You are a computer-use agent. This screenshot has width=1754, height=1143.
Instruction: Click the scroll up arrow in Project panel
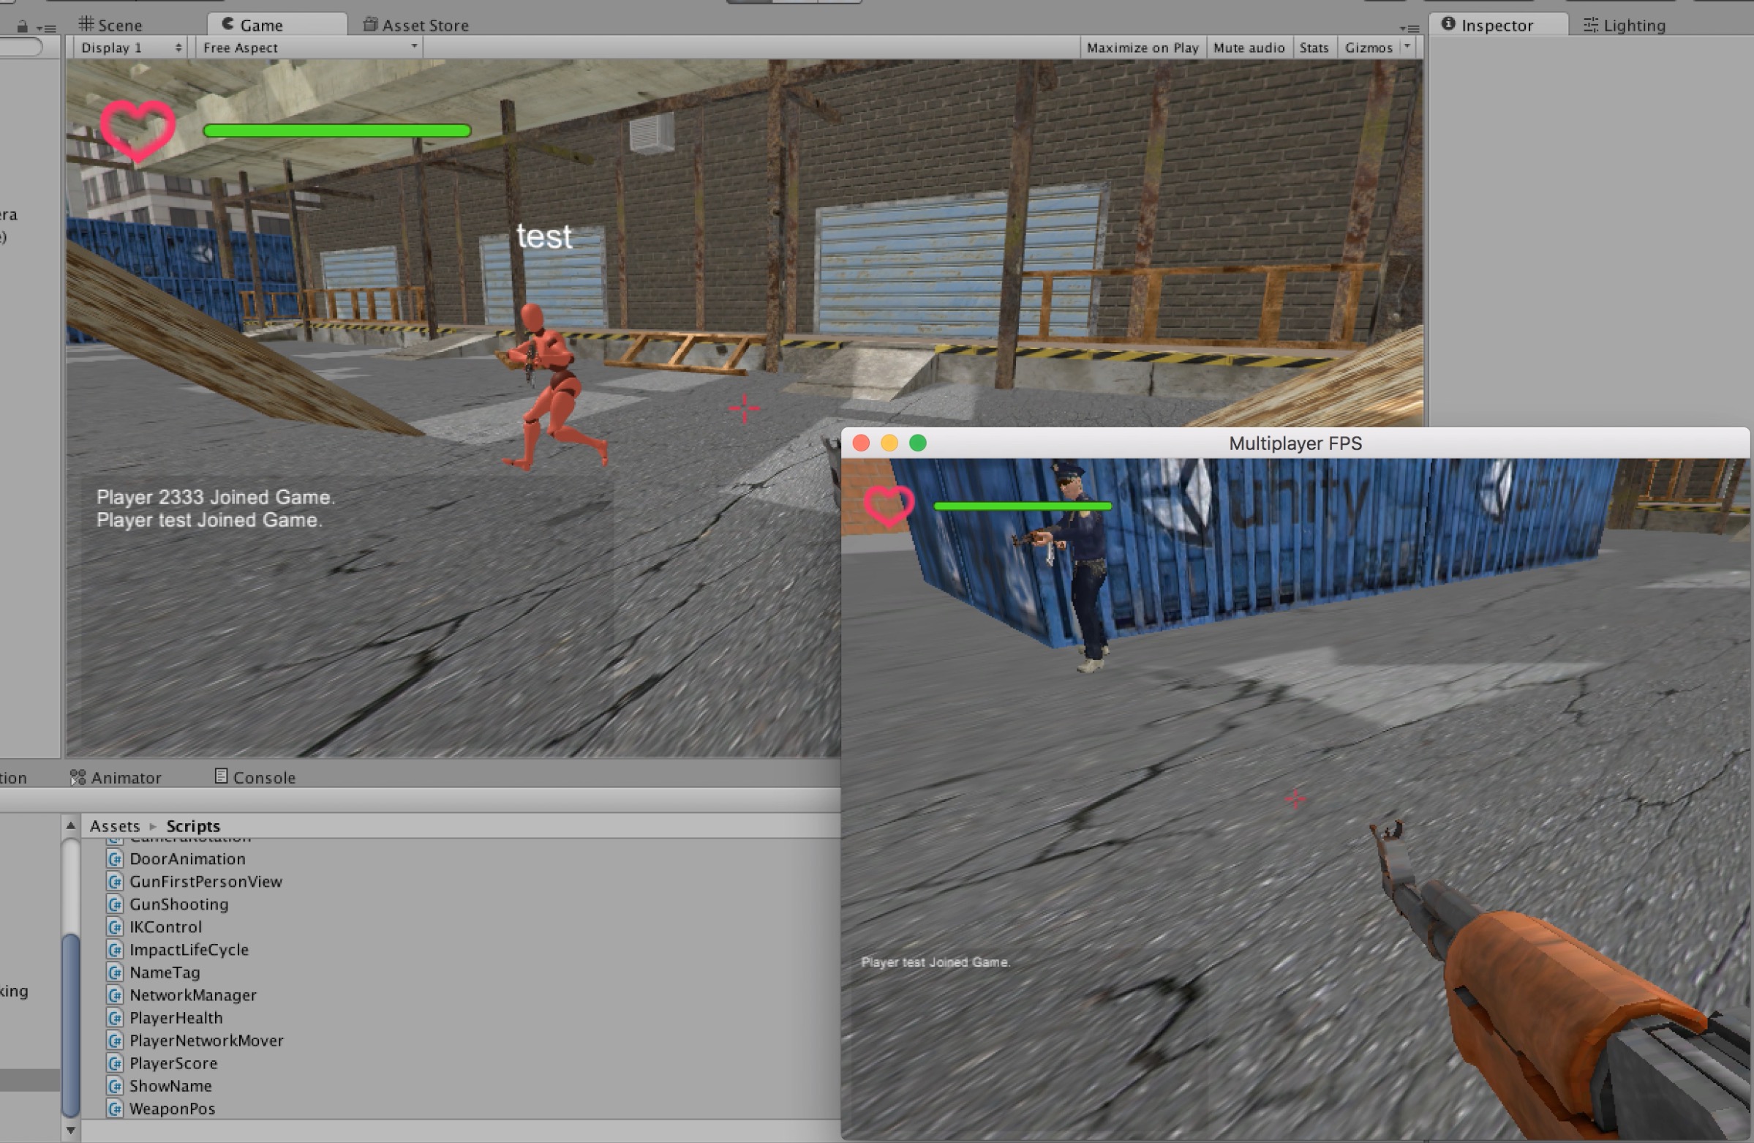[71, 825]
